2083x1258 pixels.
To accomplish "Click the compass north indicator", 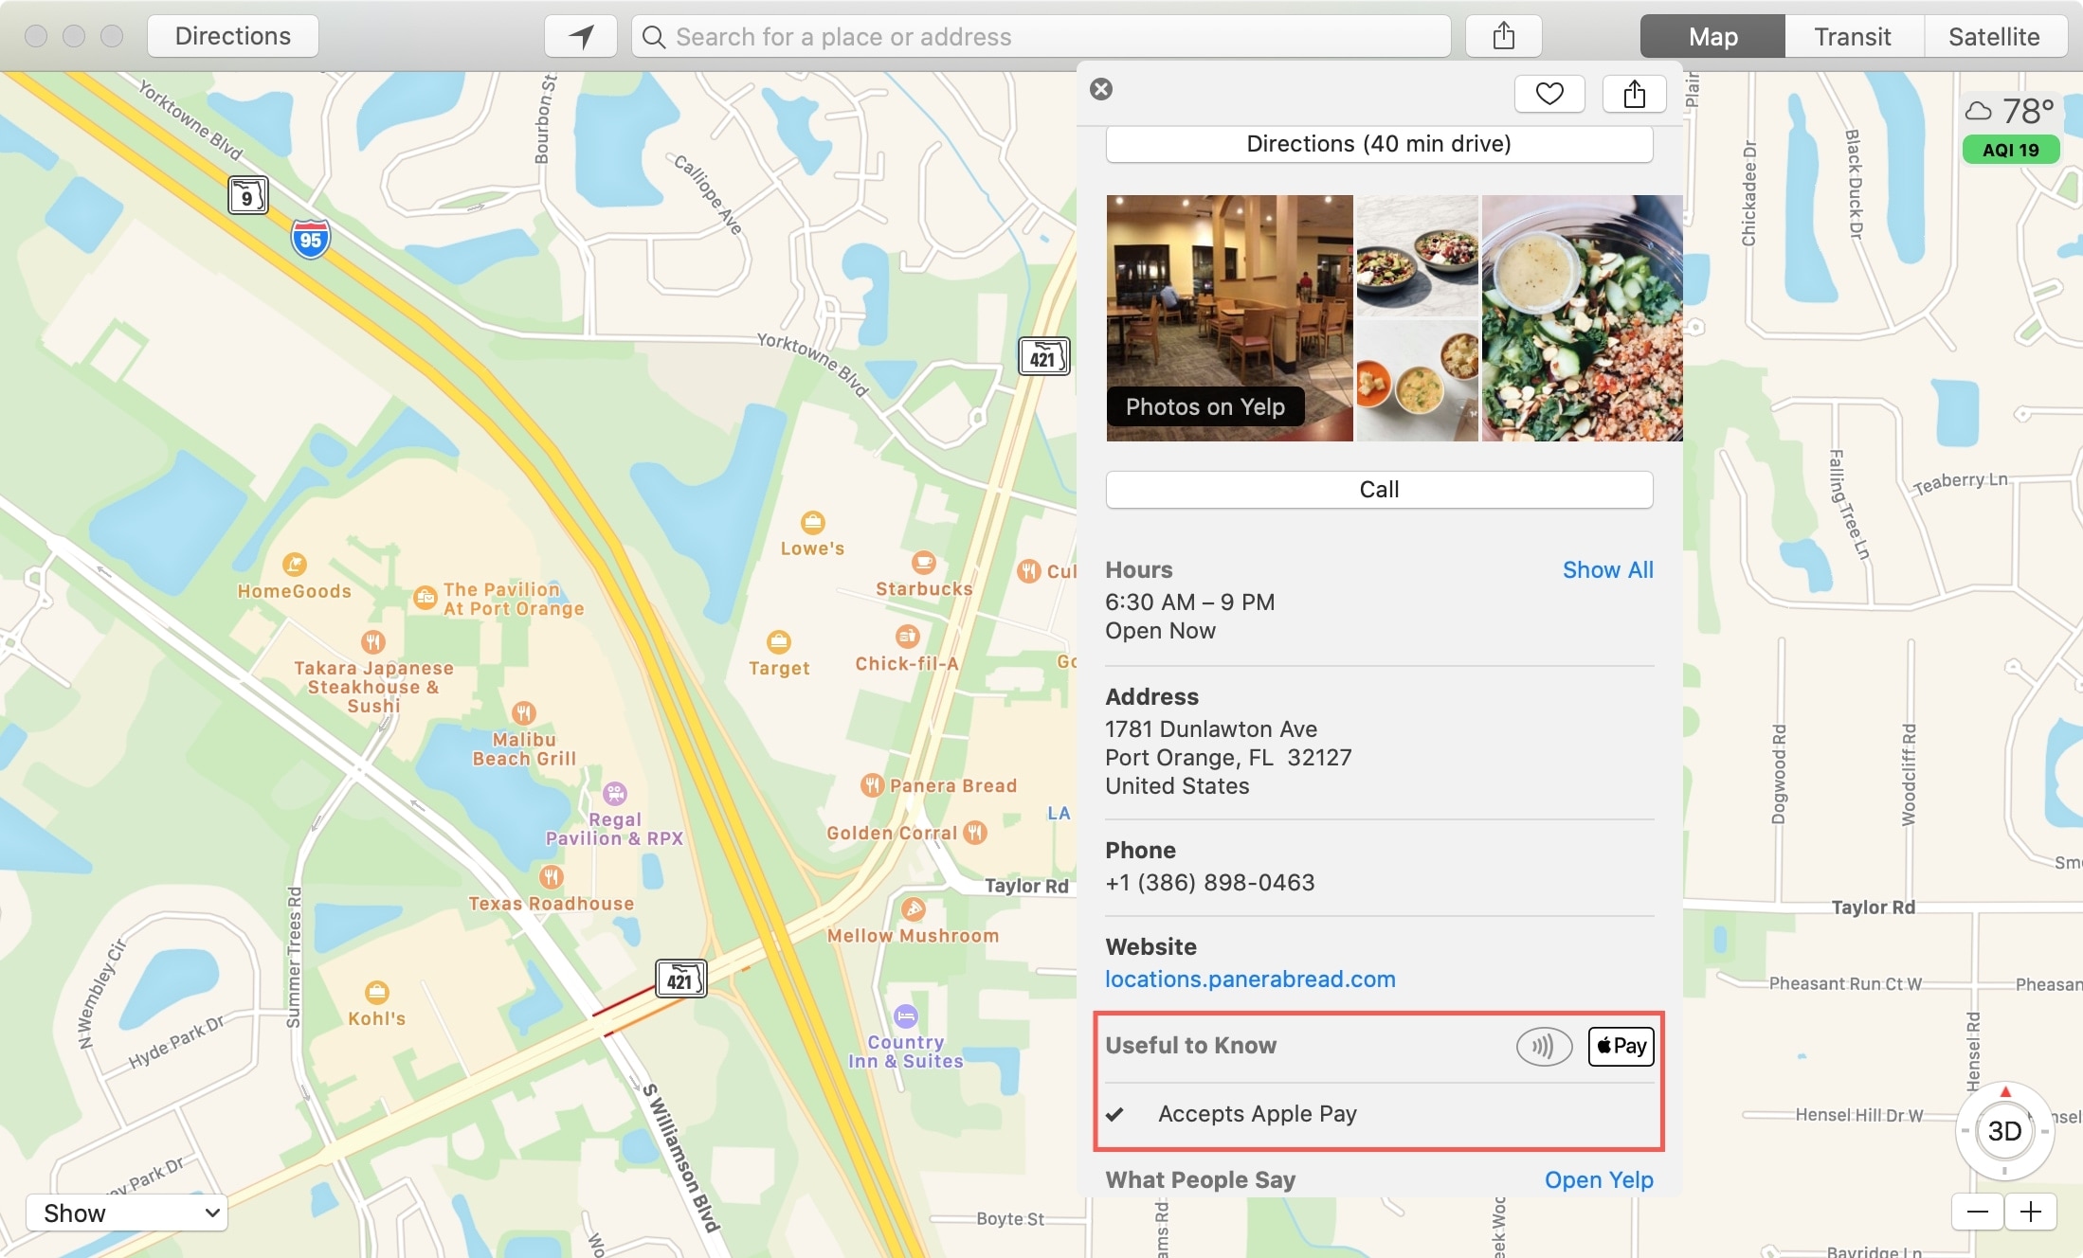I will point(2005,1092).
